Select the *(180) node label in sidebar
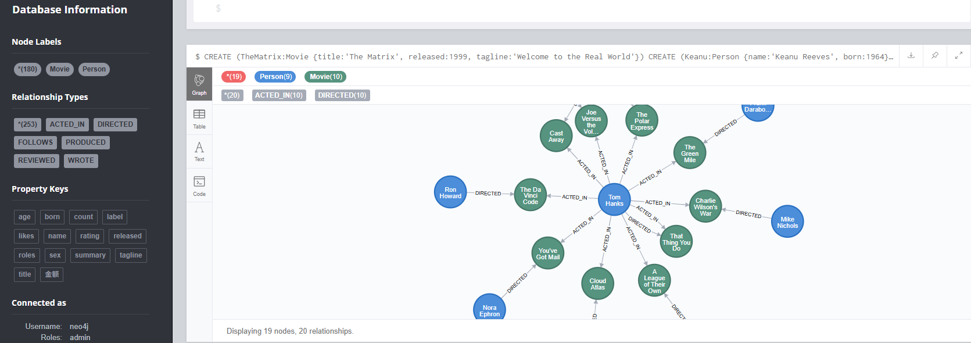This screenshot has height=343, width=971. tap(27, 69)
